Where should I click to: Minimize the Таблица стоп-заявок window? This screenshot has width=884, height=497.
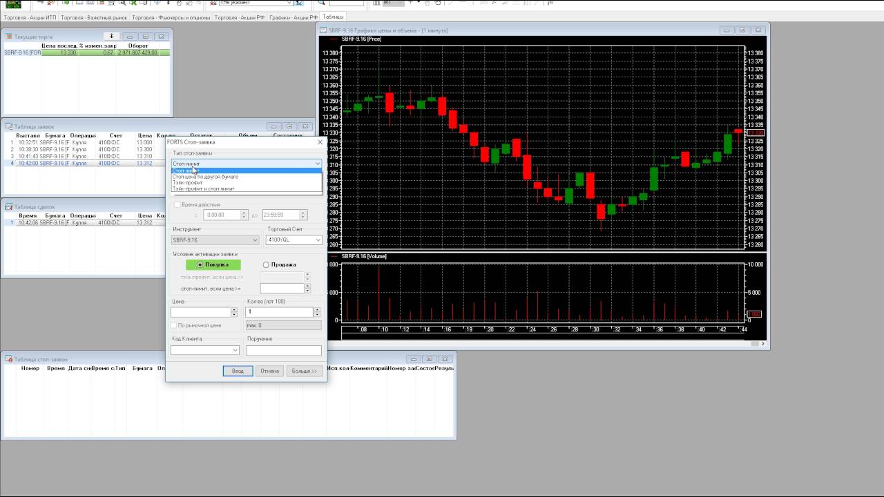click(x=413, y=359)
